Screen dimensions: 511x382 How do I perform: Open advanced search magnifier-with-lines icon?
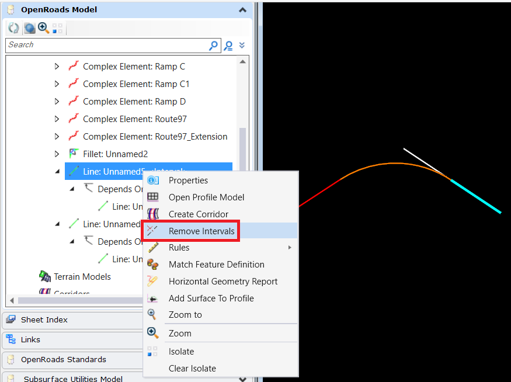[228, 46]
